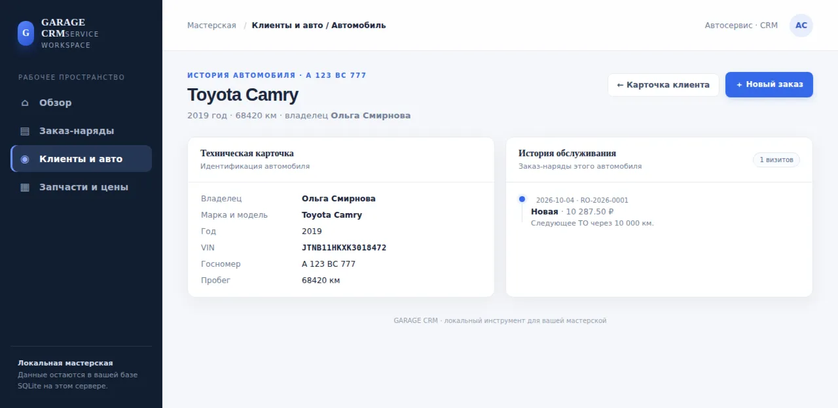Click Ольга Смирнова in the Владелец row
The height and width of the screenshot is (408, 838).
pos(338,199)
